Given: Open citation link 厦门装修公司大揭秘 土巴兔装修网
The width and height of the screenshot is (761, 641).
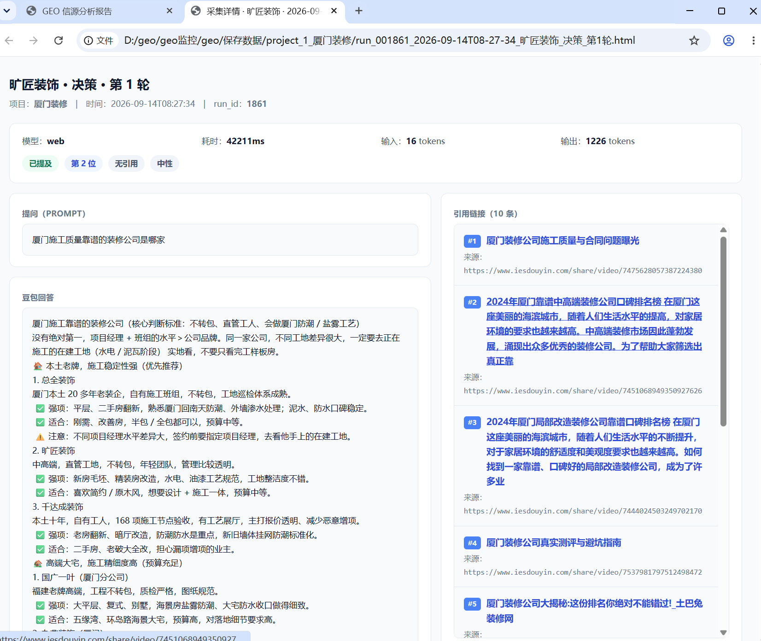Looking at the screenshot, I should (x=594, y=611).
